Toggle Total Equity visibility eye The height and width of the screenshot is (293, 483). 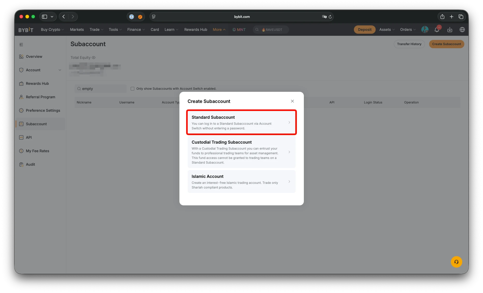pos(94,58)
